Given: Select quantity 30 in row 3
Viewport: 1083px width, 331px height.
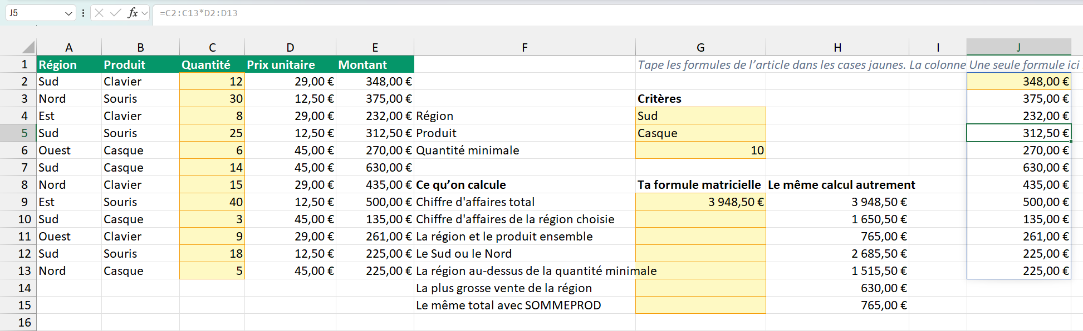Looking at the screenshot, I should [212, 98].
